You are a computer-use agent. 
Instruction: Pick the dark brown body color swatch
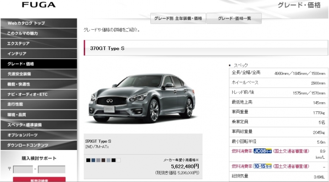103,160
